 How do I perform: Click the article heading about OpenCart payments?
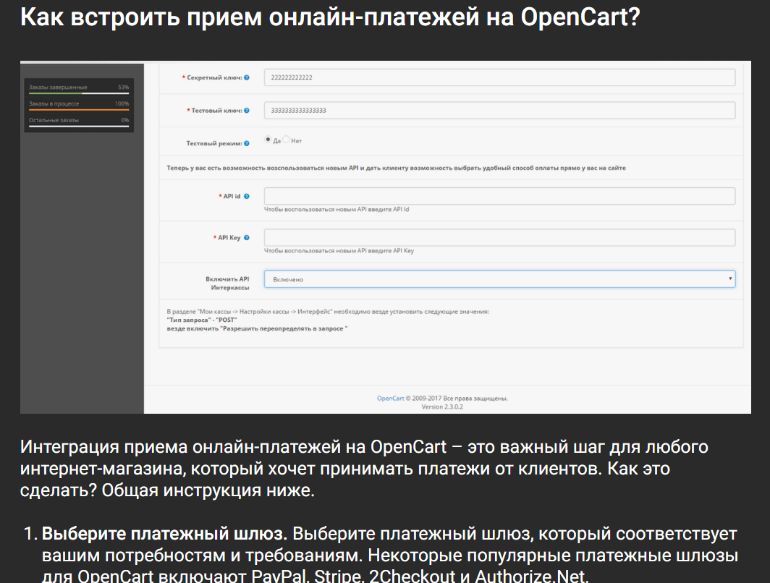coord(329,17)
